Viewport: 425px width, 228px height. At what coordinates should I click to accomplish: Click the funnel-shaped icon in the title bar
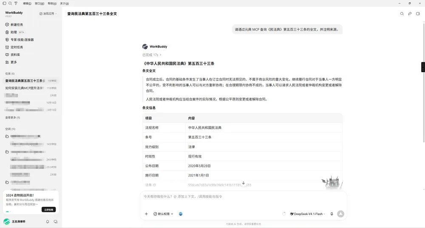coord(16,3)
